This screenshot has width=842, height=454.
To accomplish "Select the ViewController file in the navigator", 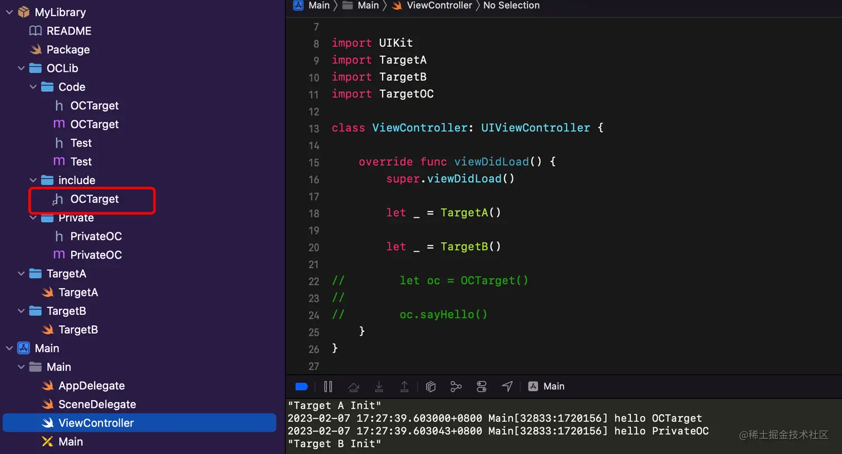I will [x=140, y=423].
